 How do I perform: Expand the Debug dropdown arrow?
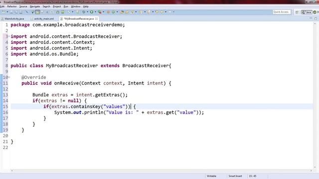88,12
